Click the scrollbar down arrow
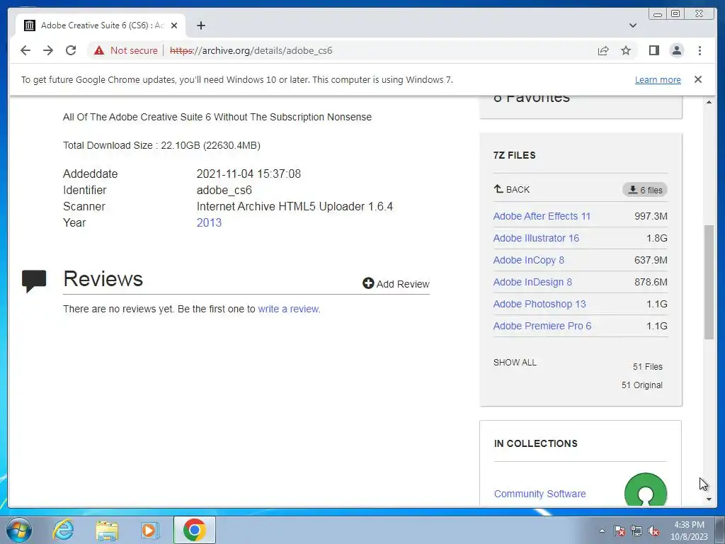This screenshot has width=725, height=544. (709, 499)
